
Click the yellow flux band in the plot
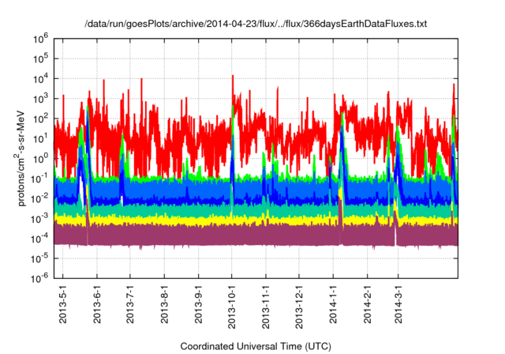tap(237, 220)
